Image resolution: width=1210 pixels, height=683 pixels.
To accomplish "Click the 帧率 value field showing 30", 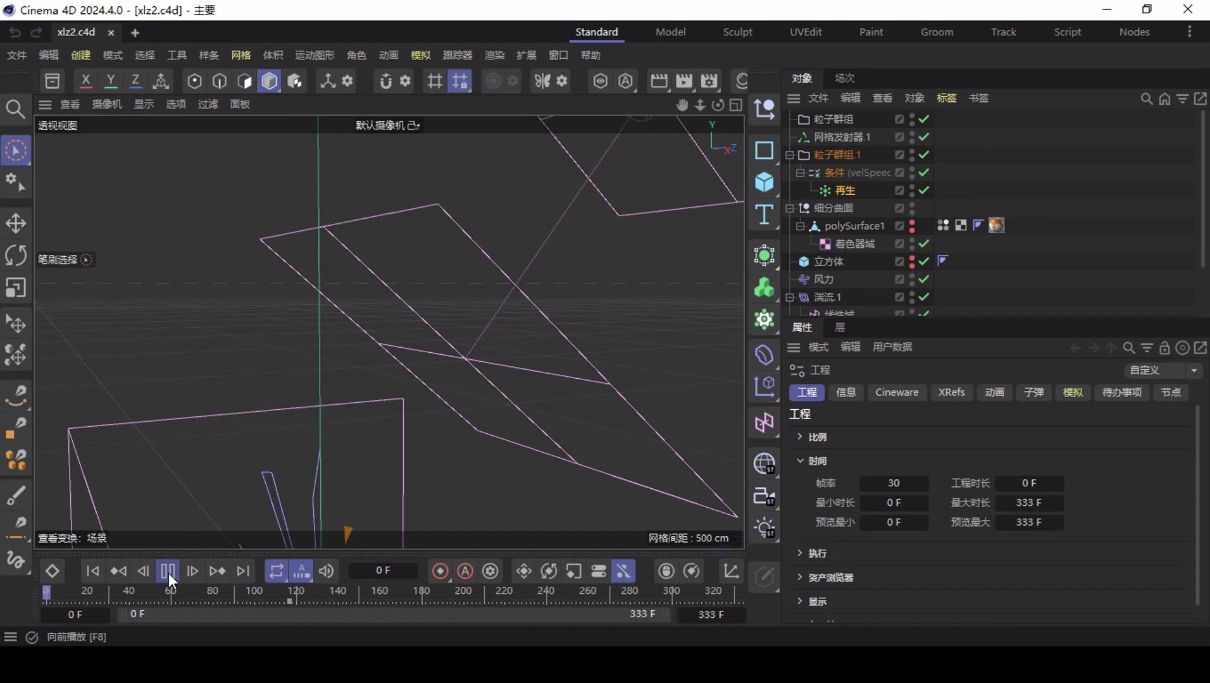I will tap(894, 484).
